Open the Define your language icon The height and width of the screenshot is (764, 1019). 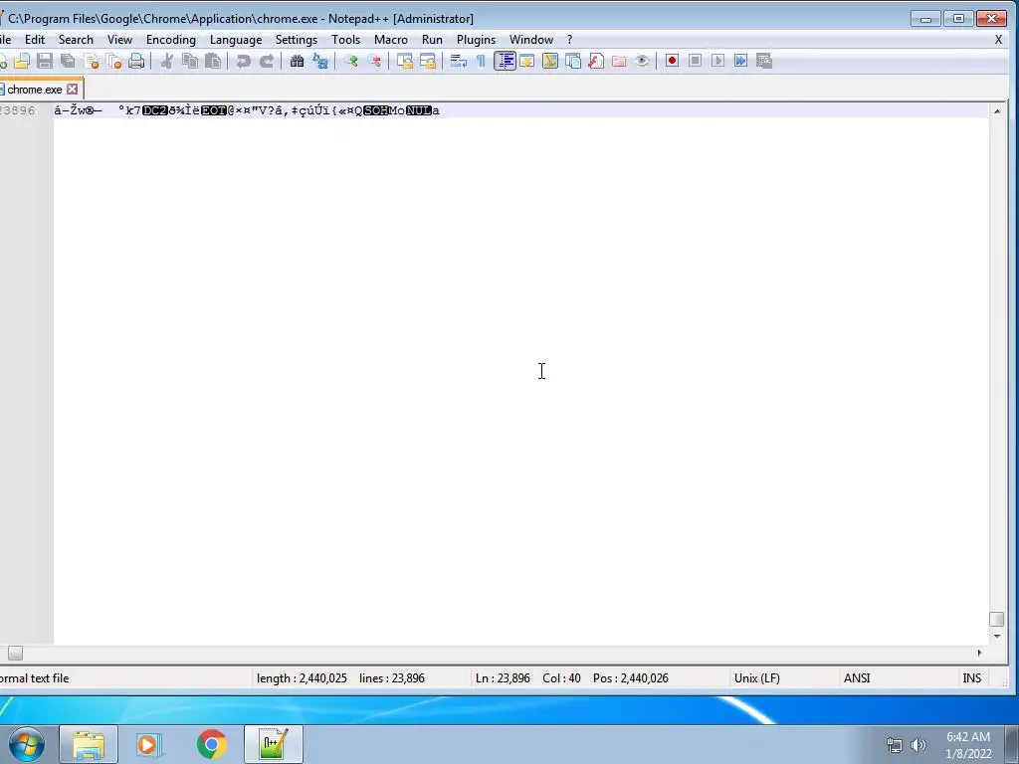[x=527, y=61]
